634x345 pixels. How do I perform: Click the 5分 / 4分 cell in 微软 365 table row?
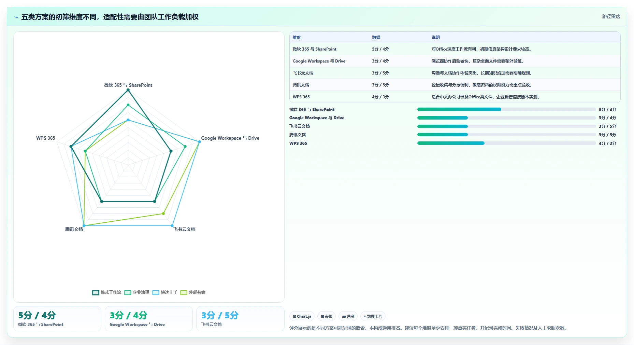380,49
